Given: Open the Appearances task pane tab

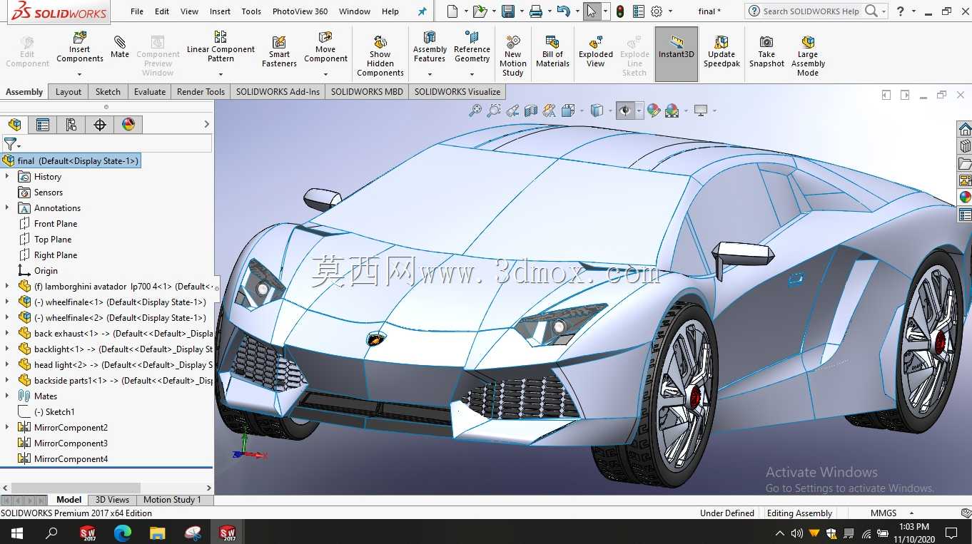Looking at the screenshot, I should 965,197.
